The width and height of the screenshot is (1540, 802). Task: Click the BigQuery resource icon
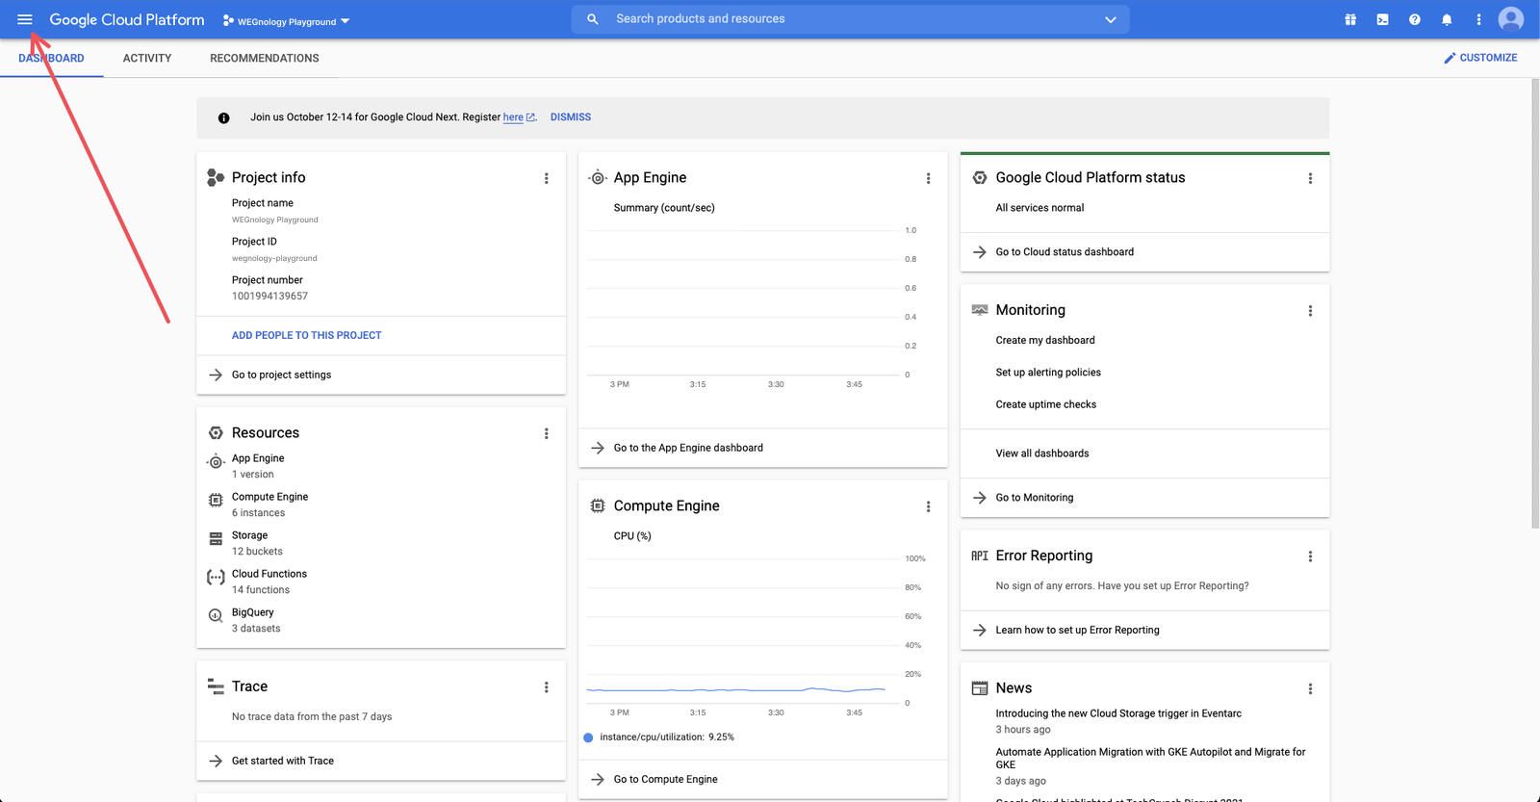pos(216,615)
